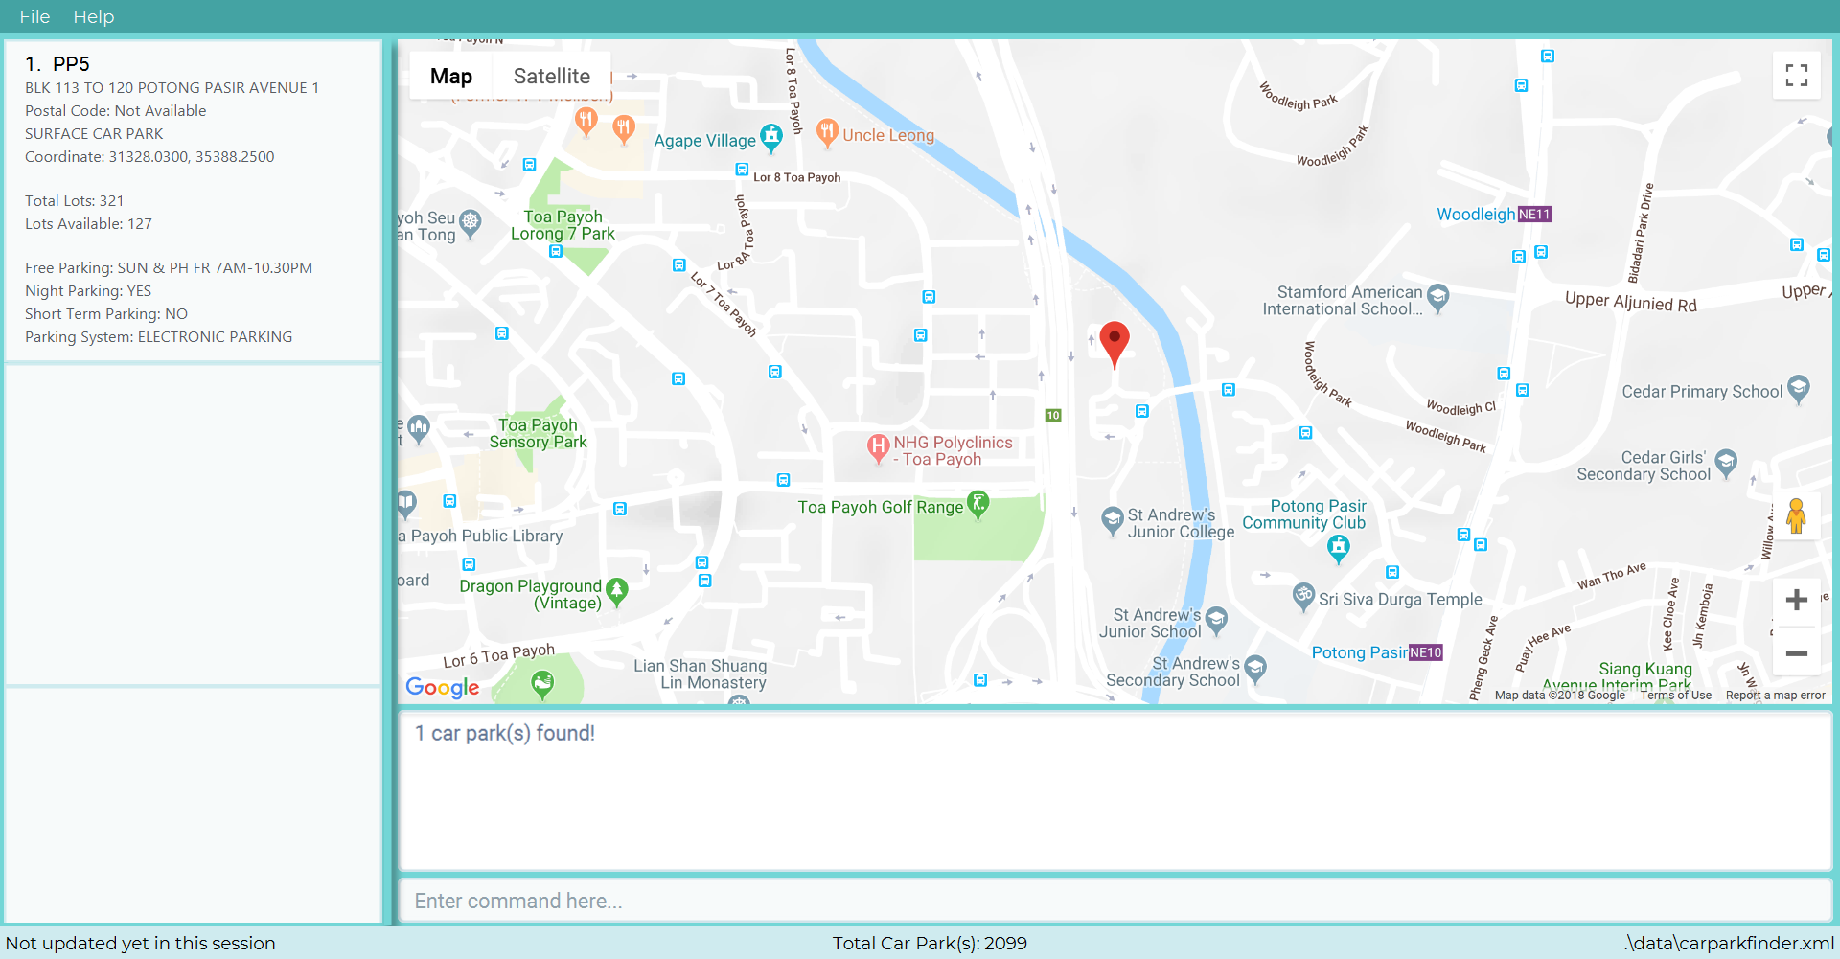Click carparkfinder.xml file path in status bar

click(x=1729, y=943)
